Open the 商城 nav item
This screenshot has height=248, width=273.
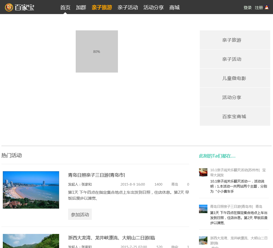(x=174, y=8)
